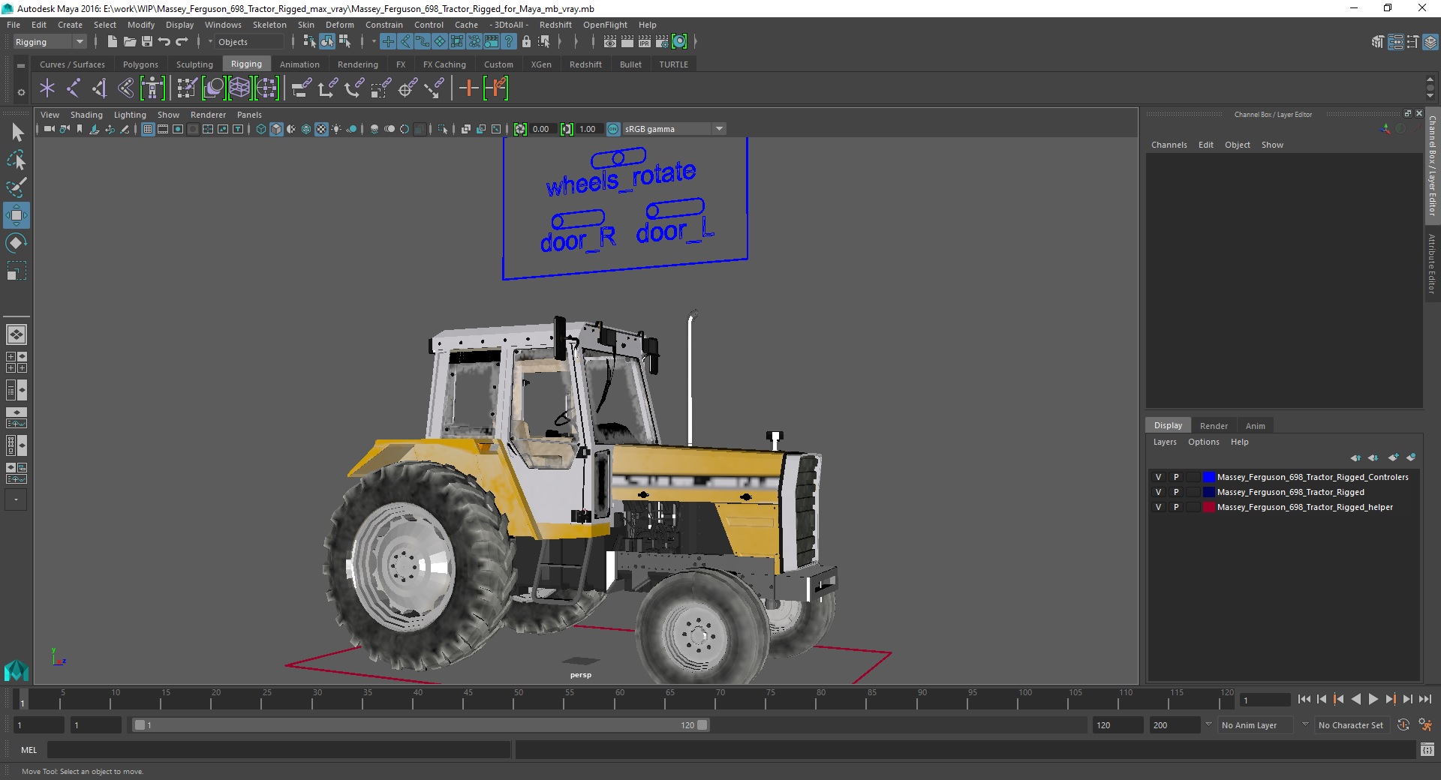The image size is (1441, 780).
Task: Click the Create Joint shelf icon
Action: pos(74,88)
